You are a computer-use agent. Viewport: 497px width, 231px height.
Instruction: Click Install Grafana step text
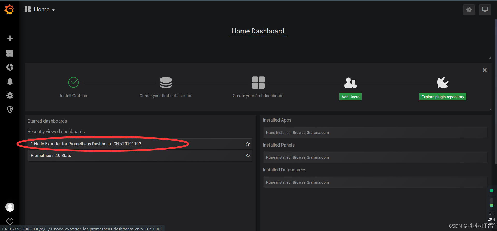coord(74,96)
